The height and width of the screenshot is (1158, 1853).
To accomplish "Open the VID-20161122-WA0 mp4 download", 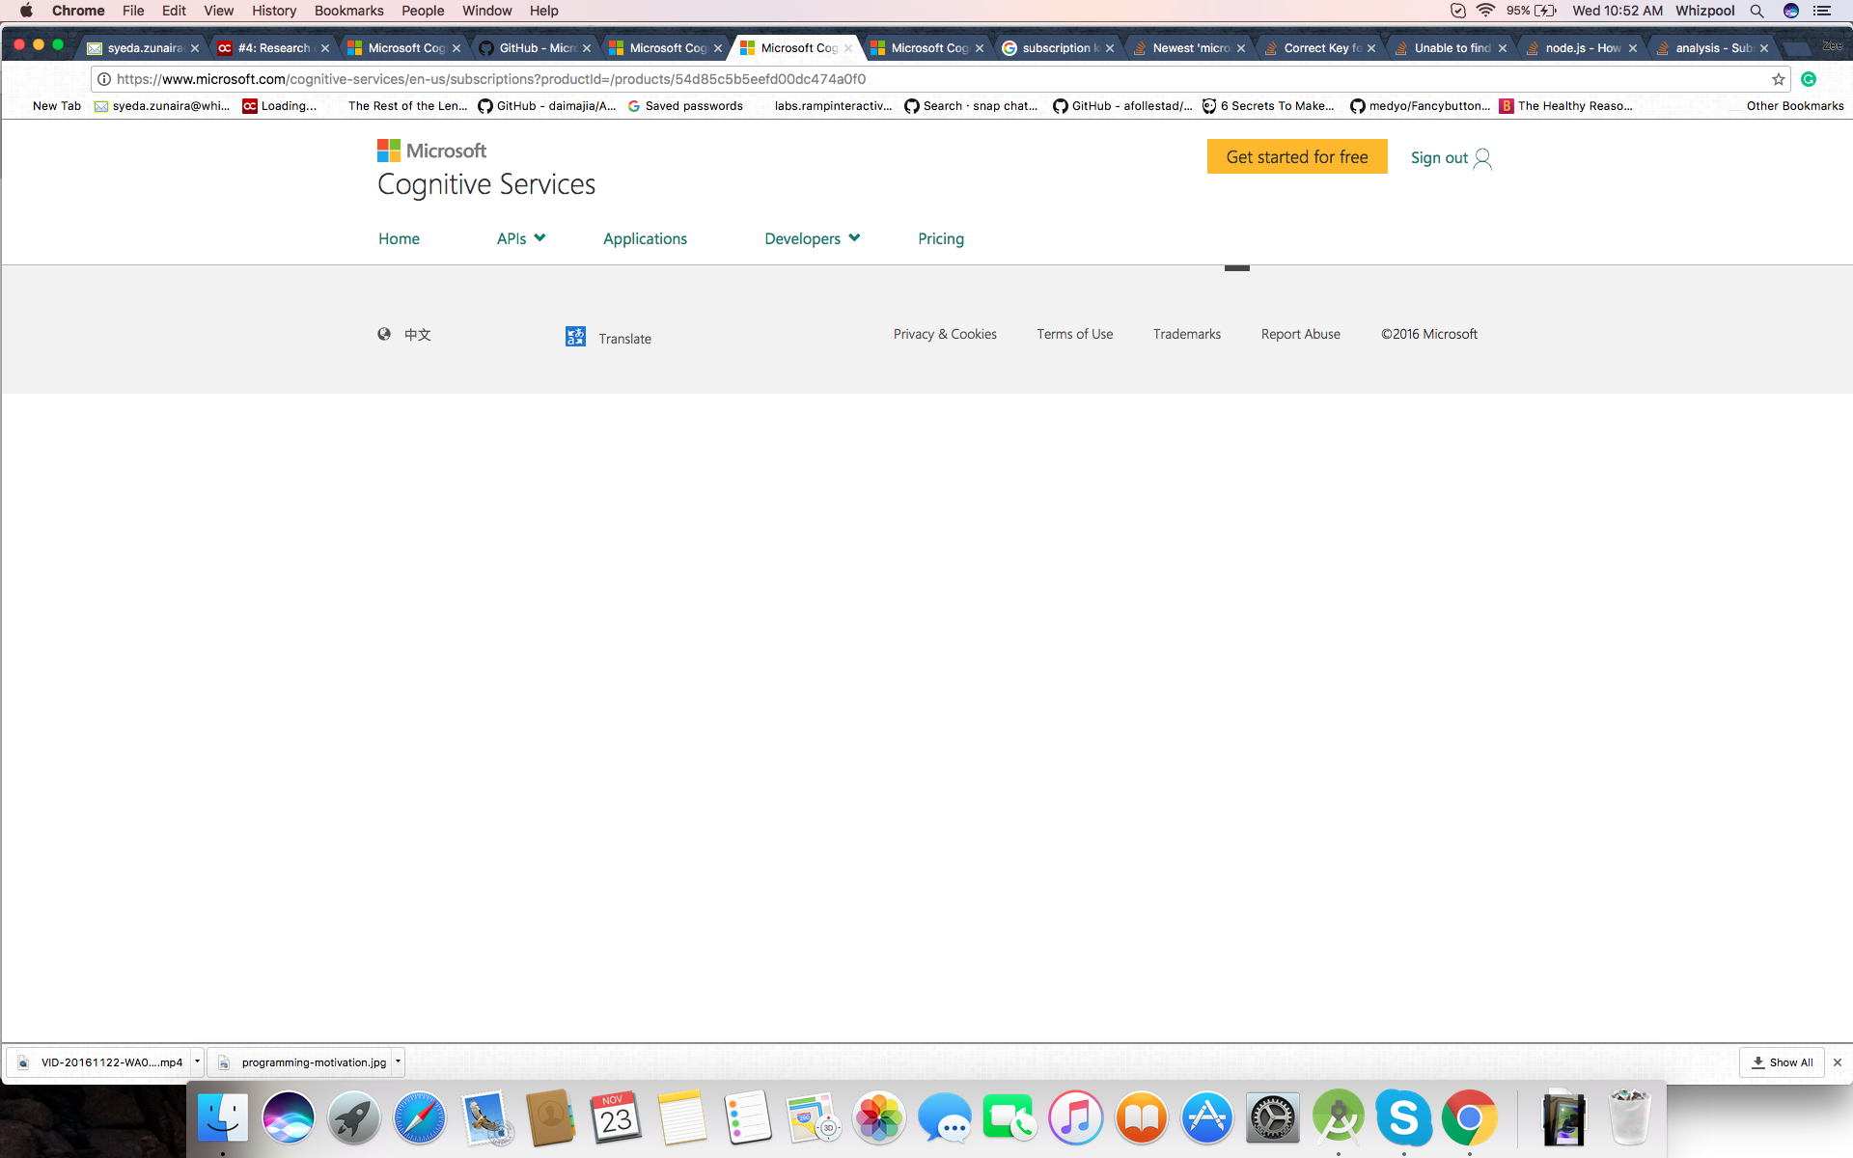I will pos(100,1061).
